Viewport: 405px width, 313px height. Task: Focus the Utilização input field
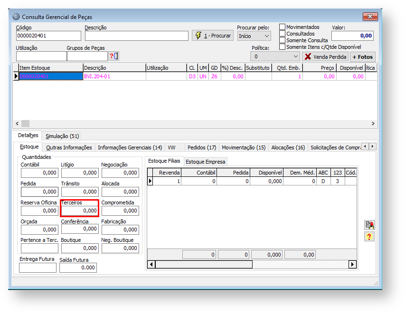[x=41, y=56]
